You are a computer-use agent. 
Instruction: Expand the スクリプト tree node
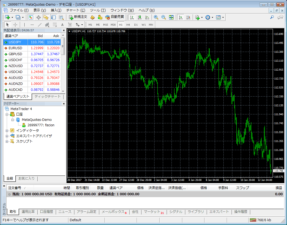tap(7, 141)
